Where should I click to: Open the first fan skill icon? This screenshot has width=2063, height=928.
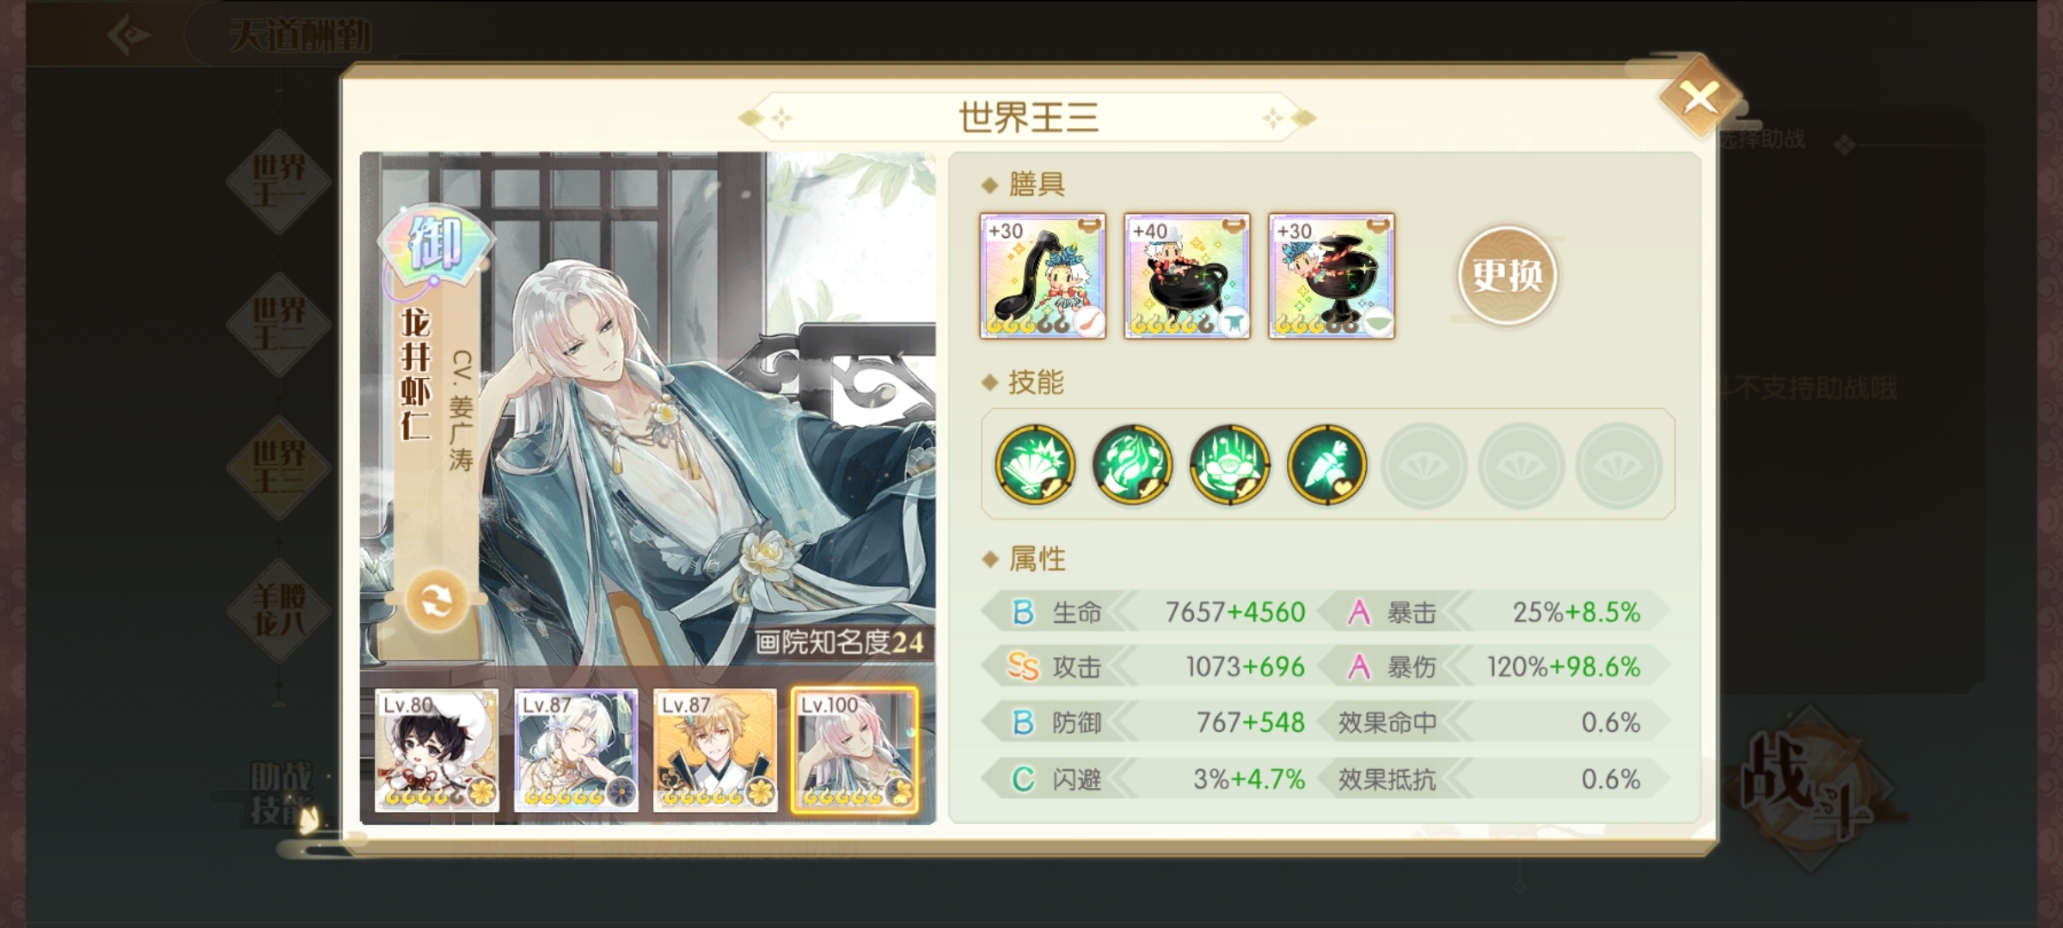[1035, 465]
